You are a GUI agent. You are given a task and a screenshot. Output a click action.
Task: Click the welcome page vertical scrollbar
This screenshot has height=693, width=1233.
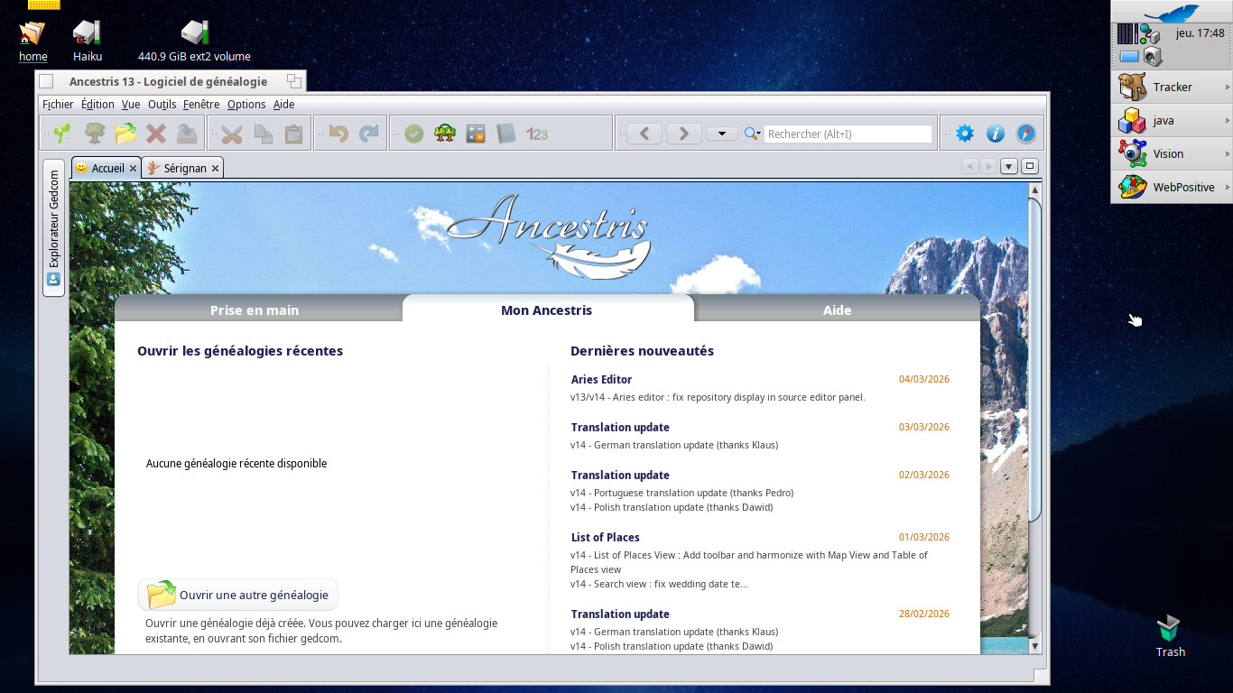click(x=1034, y=361)
